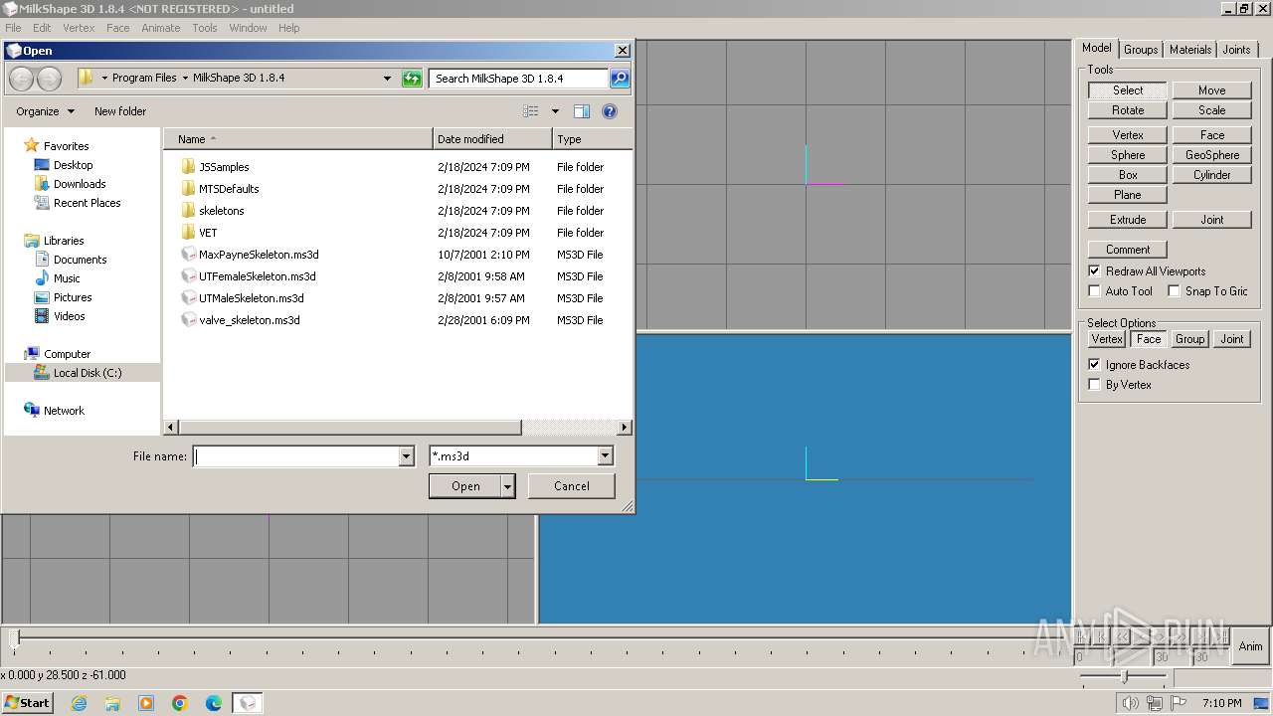
Task: Toggle Joint select option
Action: [1232, 339]
